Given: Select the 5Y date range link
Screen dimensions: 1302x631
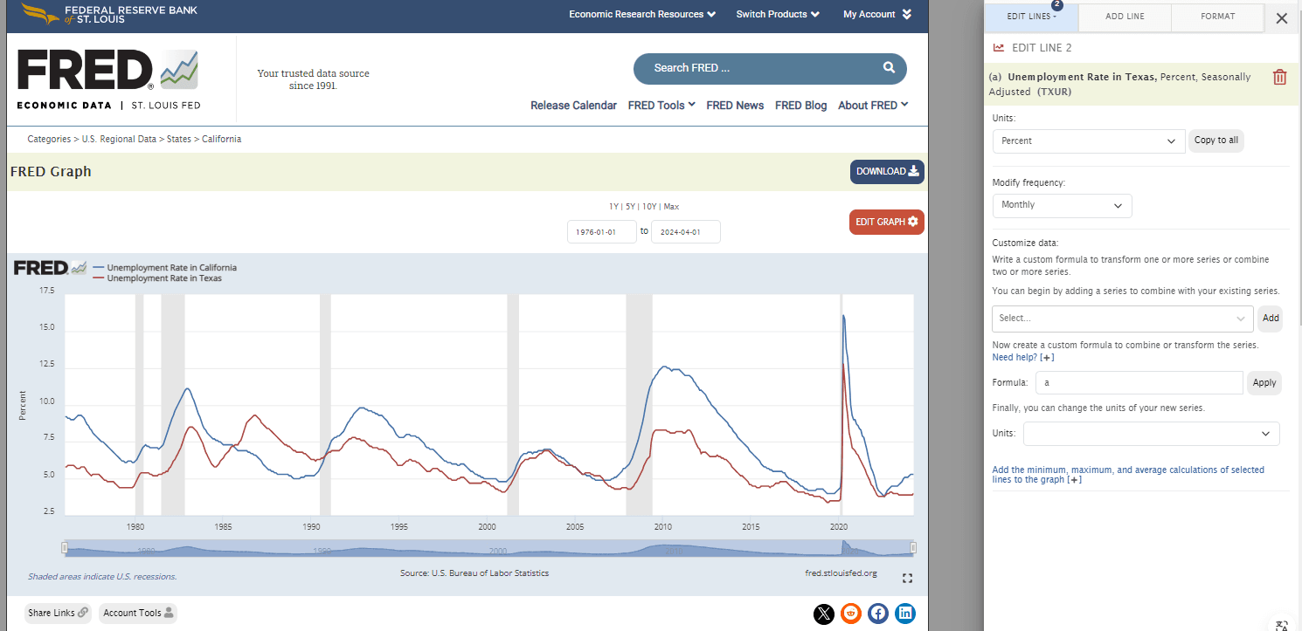Looking at the screenshot, I should coord(630,207).
